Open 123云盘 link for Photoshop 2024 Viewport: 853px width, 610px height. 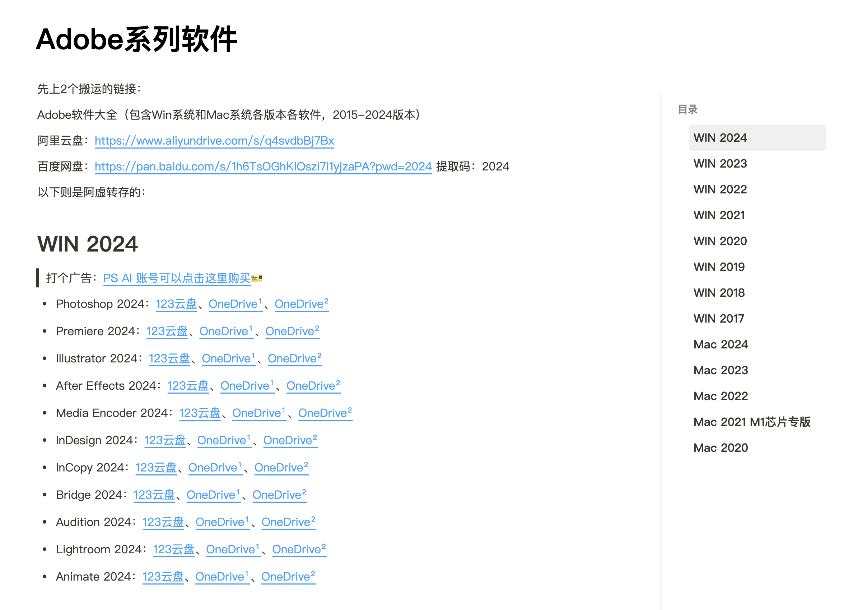coord(176,304)
